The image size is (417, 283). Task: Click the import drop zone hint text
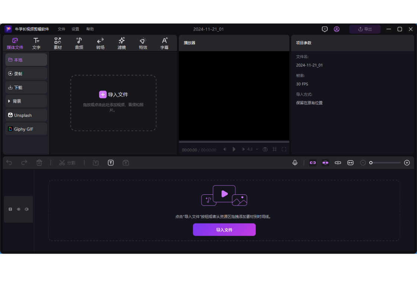click(x=113, y=107)
